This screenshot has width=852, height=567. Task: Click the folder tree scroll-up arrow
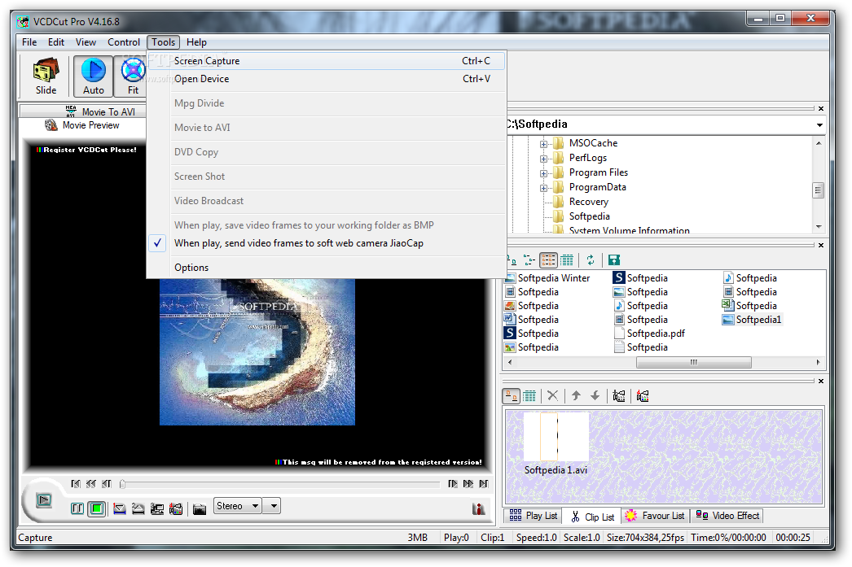[x=819, y=143]
